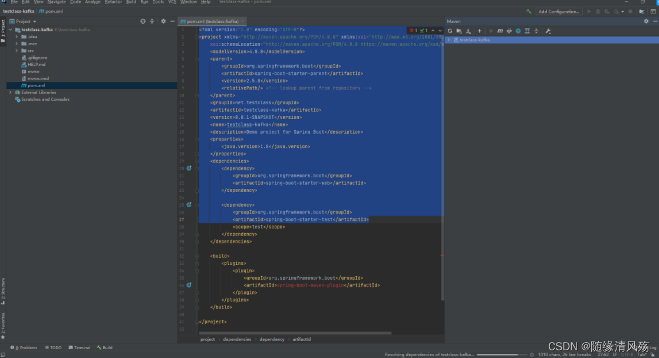Click the Stop square icon
The image size is (659, 358).
point(631,11)
